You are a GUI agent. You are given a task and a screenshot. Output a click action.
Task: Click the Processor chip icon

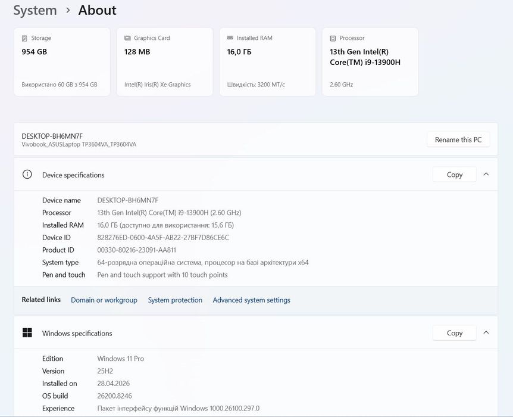click(x=333, y=38)
